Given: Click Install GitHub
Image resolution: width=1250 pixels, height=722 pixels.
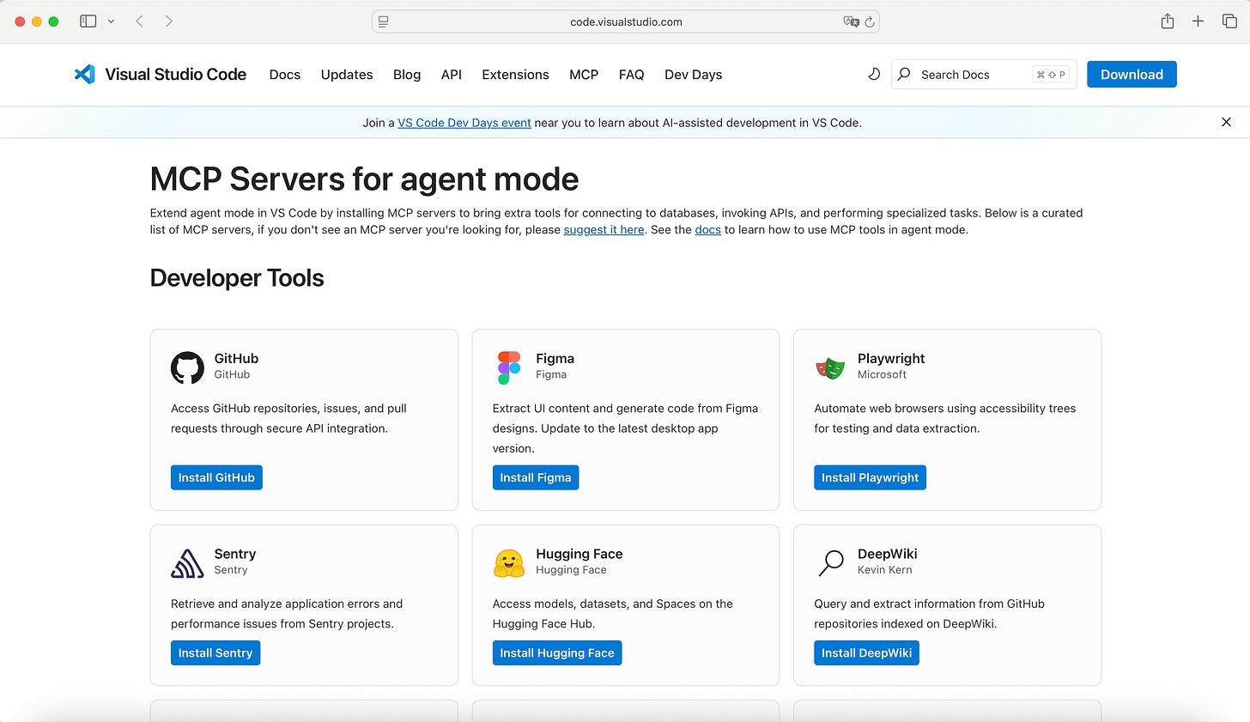Looking at the screenshot, I should tap(216, 477).
